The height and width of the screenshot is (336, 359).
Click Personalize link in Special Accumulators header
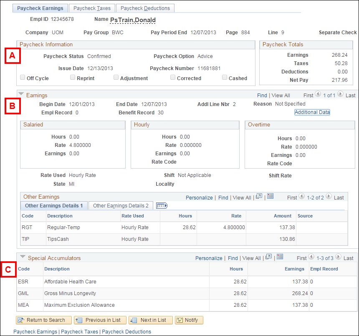click(210, 258)
